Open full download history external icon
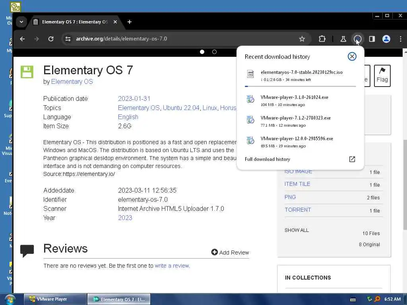 coord(352,159)
